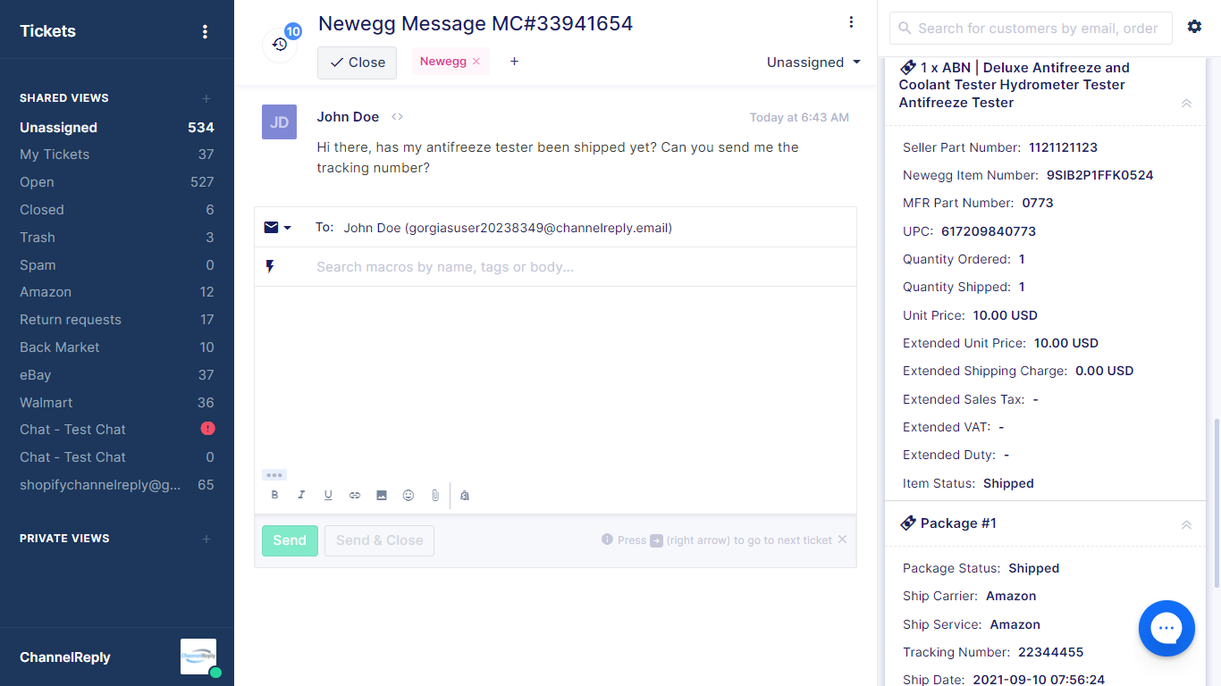Go to the Spam view
The height and width of the screenshot is (686, 1221).
[x=117, y=265]
